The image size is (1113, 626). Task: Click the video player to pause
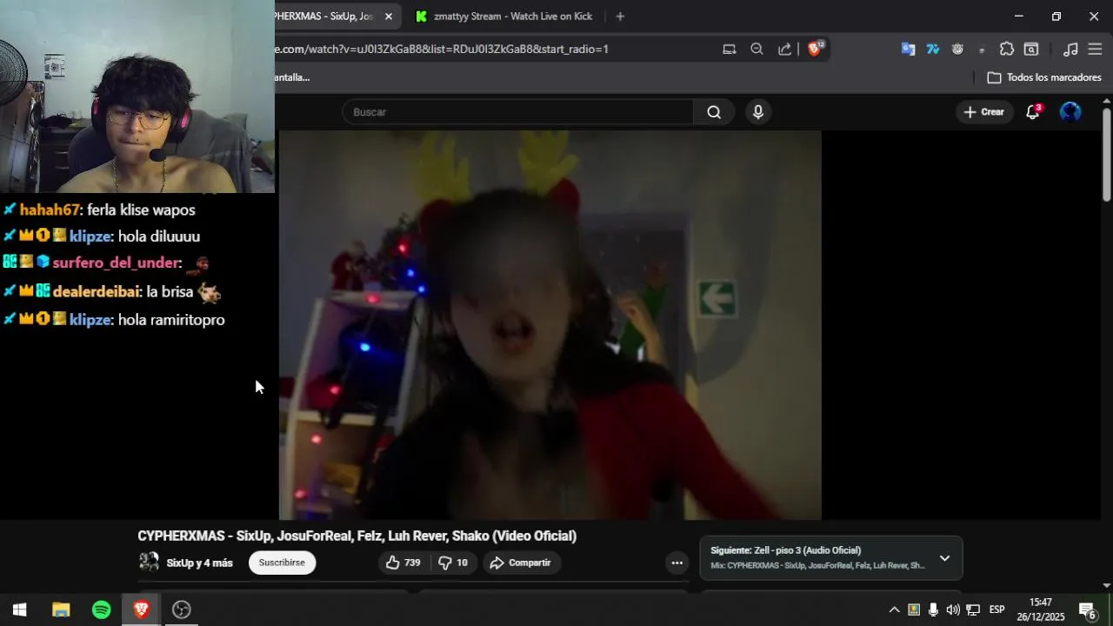[550, 325]
